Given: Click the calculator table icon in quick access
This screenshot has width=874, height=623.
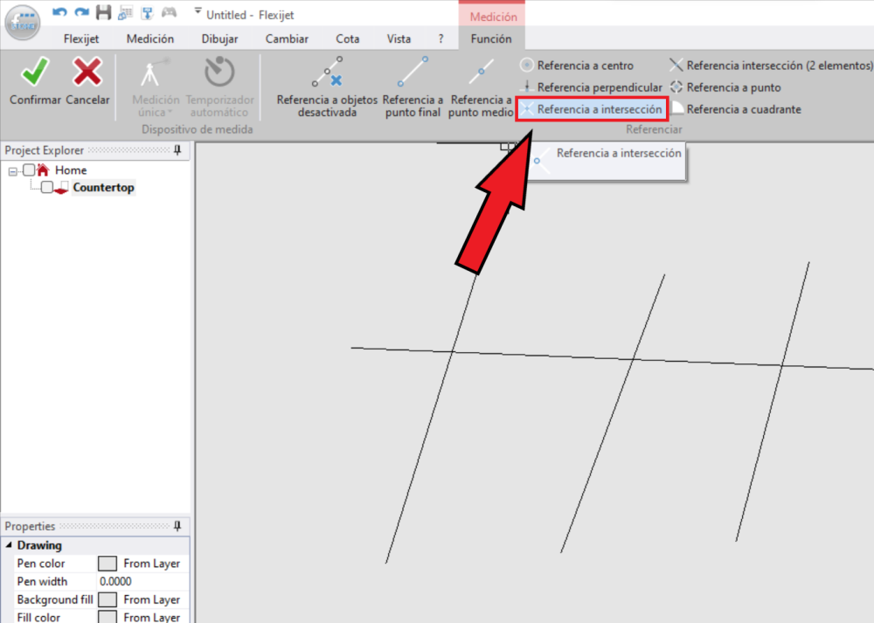Looking at the screenshot, I should [125, 12].
